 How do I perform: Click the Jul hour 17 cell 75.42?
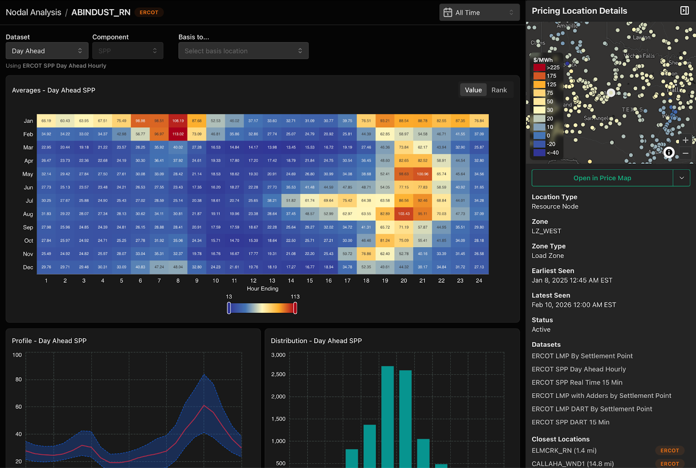point(347,200)
